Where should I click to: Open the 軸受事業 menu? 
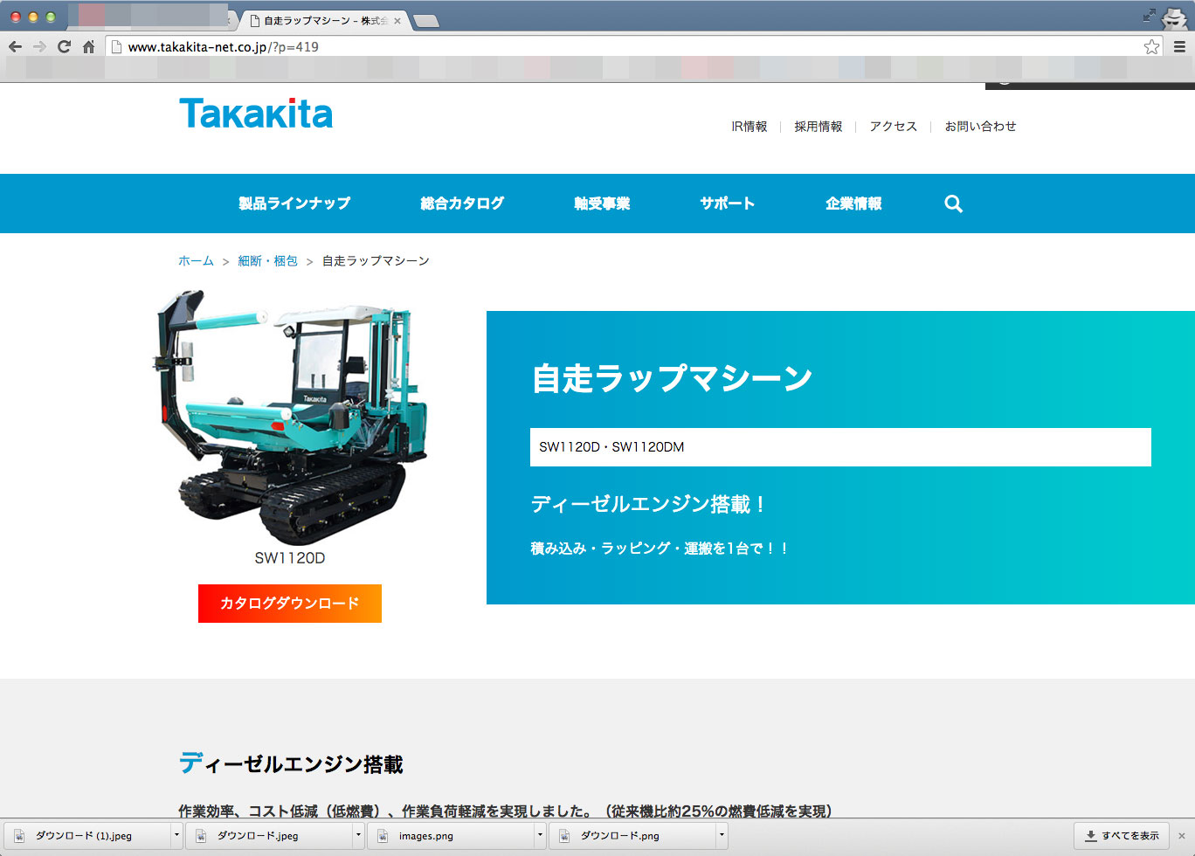click(x=602, y=204)
